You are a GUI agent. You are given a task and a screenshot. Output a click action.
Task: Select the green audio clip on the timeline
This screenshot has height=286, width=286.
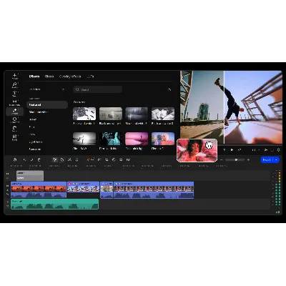tap(55, 204)
